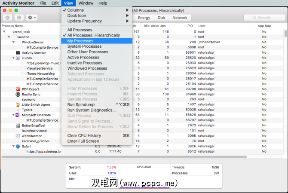Open the Window menu
This screenshot has height=193, width=288.
coord(86,3)
